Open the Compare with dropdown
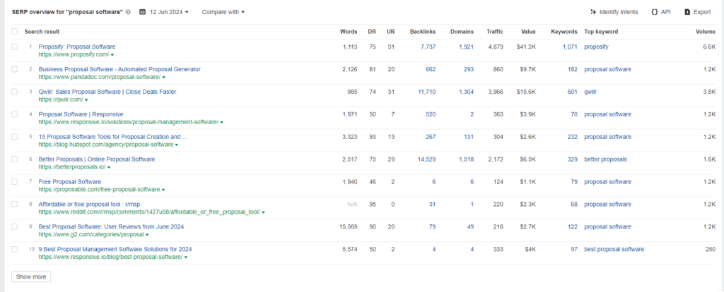724x292 pixels. (223, 12)
